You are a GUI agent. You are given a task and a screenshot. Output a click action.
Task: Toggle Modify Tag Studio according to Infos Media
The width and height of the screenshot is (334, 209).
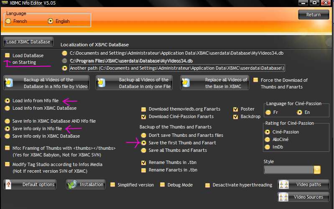tap(8, 164)
